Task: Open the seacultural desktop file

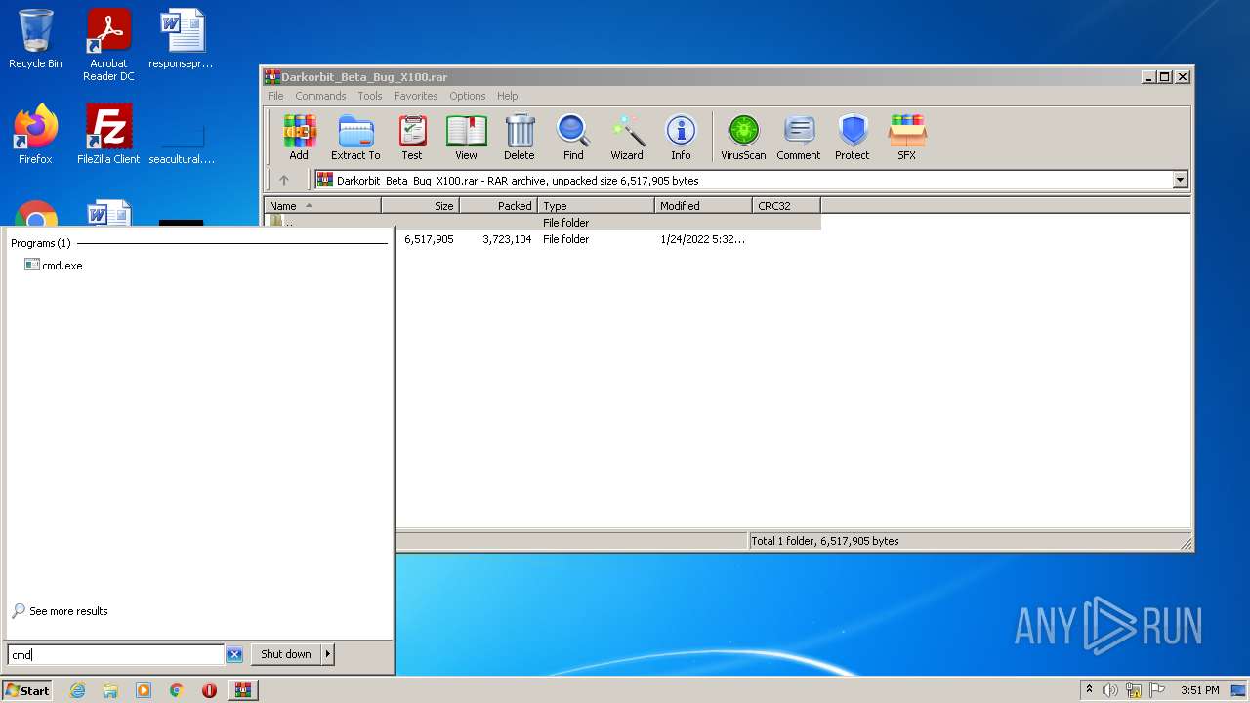Action: [182, 142]
